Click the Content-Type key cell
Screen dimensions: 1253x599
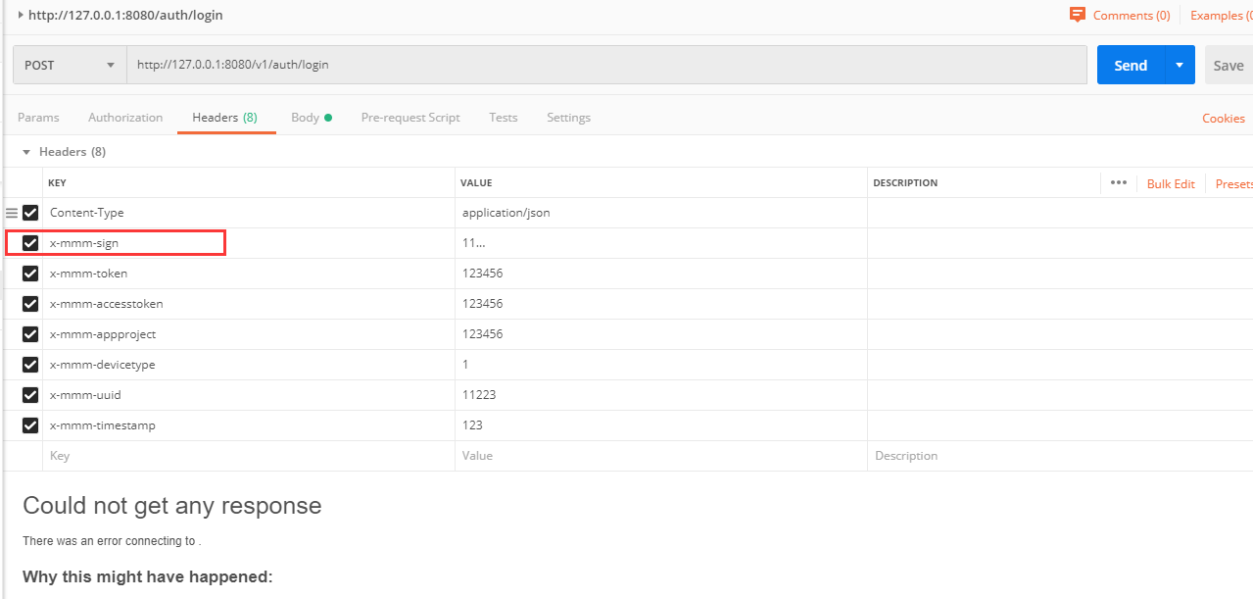(x=249, y=213)
